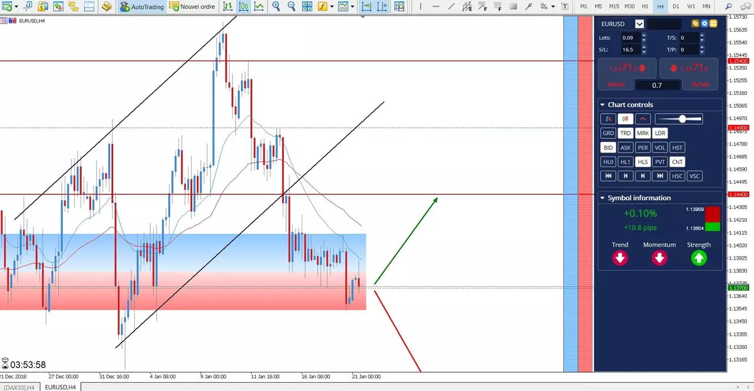754x391 pixels.
Task: Toggle the BID line button
Action: coord(608,148)
